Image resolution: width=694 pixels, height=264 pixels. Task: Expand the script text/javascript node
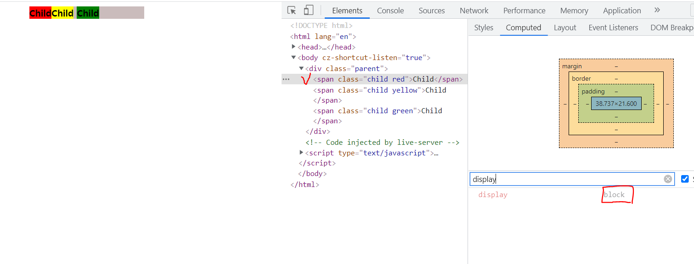pos(301,153)
